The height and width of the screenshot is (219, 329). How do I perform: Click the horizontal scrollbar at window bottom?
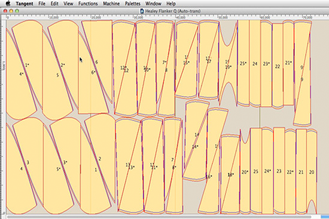[159, 217]
